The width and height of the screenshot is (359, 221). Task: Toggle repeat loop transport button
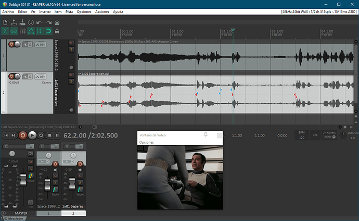(x=41, y=135)
